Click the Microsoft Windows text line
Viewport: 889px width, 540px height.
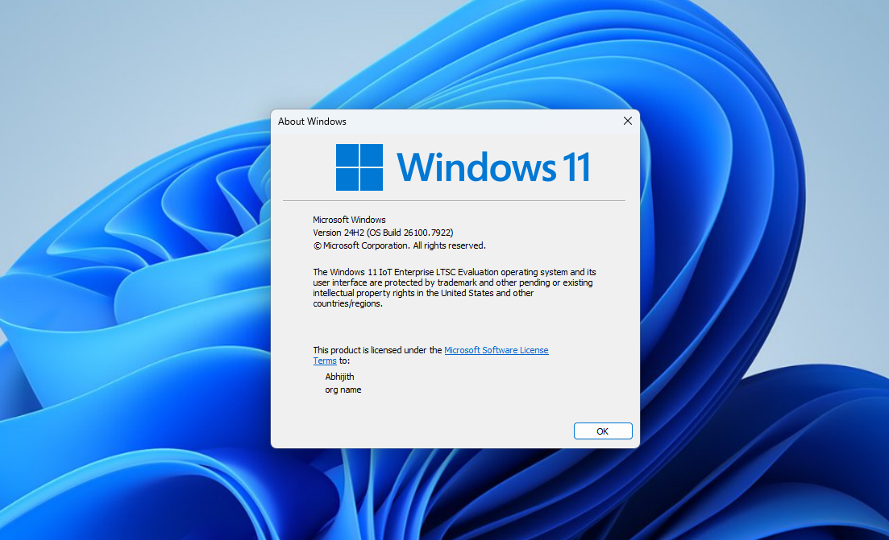pyautogui.click(x=349, y=220)
